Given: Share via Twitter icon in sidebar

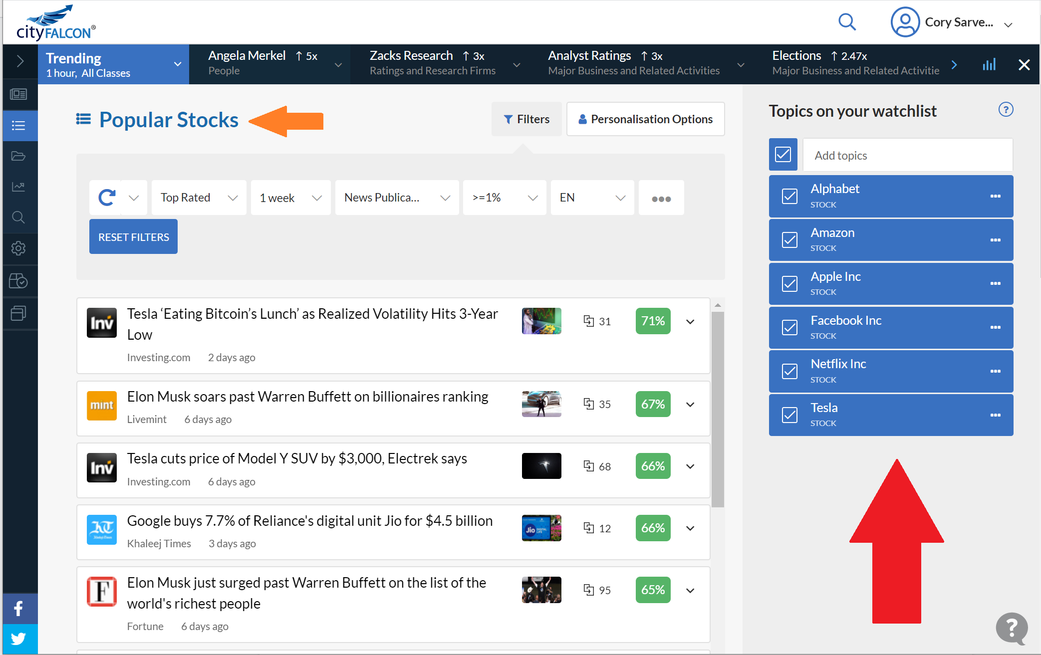Looking at the screenshot, I should 19,639.
